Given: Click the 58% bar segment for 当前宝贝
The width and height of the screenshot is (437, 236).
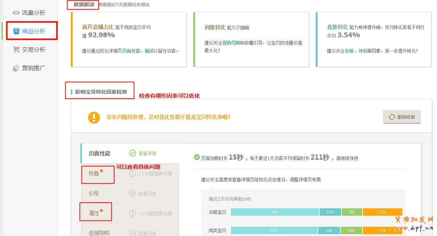Looking at the screenshot, I should [x=275, y=212].
